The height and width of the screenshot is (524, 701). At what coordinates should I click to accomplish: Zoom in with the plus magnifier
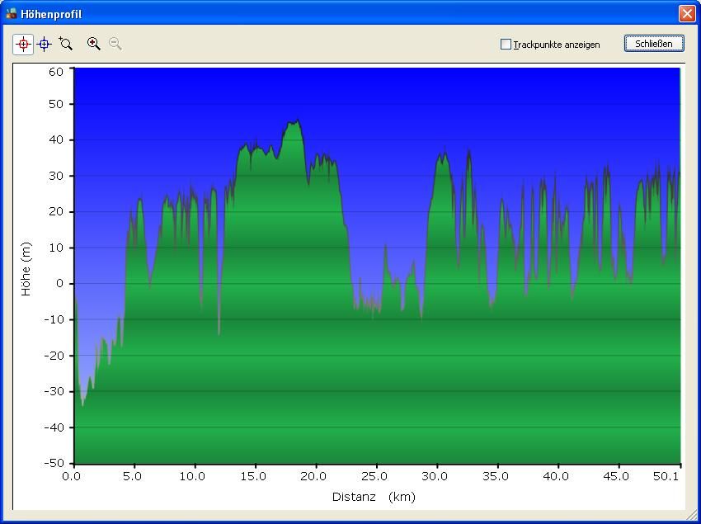click(x=94, y=45)
